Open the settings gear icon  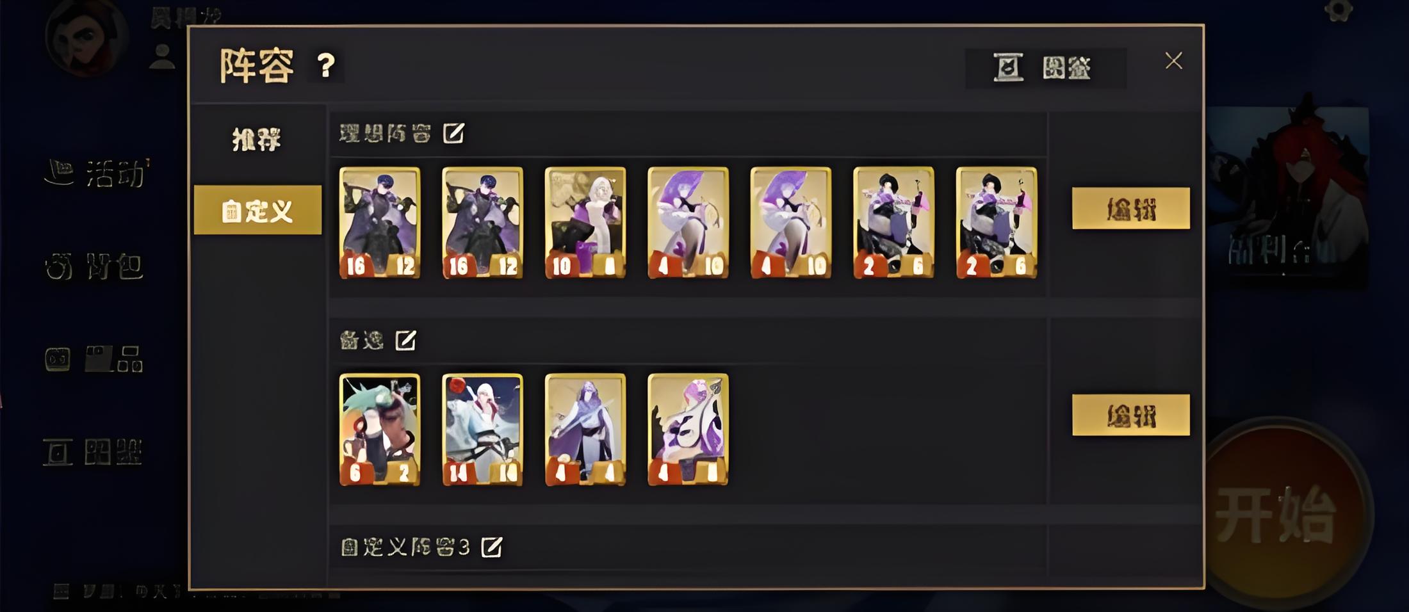[1339, 10]
